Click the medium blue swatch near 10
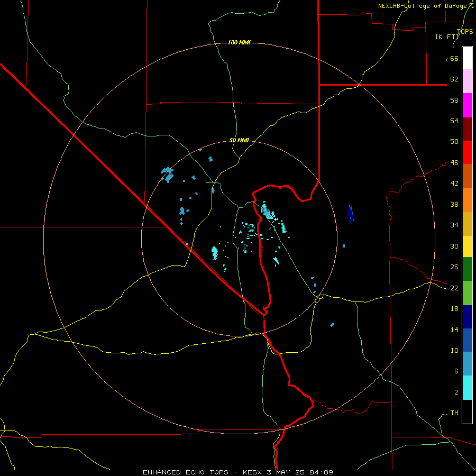 [467, 340]
